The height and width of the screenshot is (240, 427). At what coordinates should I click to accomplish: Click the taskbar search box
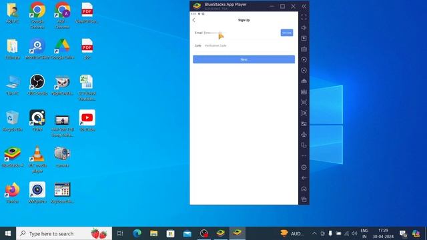[64, 233]
